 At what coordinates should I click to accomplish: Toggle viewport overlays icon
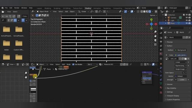click(132, 11)
